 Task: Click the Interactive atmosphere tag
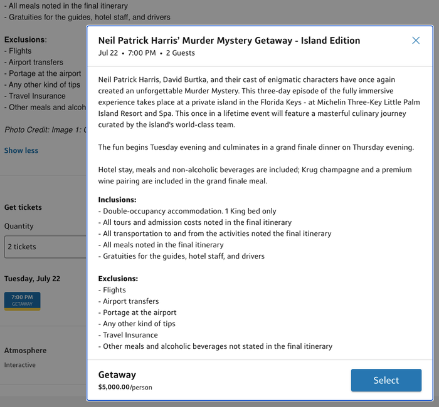(x=20, y=365)
